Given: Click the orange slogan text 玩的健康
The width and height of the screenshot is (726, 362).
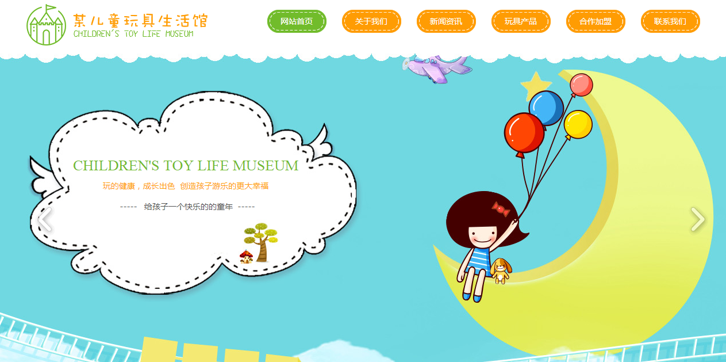Looking at the screenshot, I should [x=185, y=186].
